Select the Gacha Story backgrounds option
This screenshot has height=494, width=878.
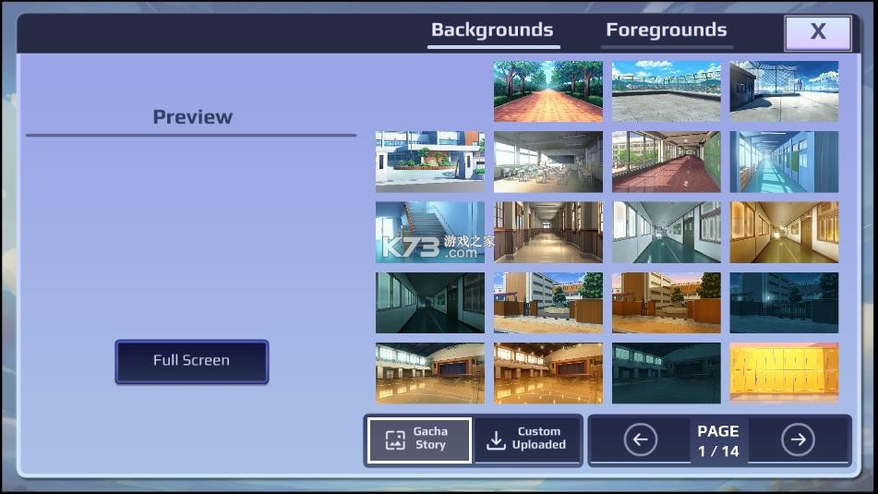pyautogui.click(x=419, y=440)
